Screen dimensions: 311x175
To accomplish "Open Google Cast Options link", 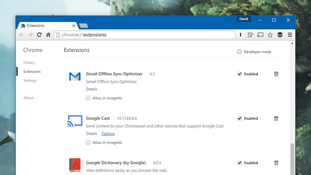I will 108,134.
